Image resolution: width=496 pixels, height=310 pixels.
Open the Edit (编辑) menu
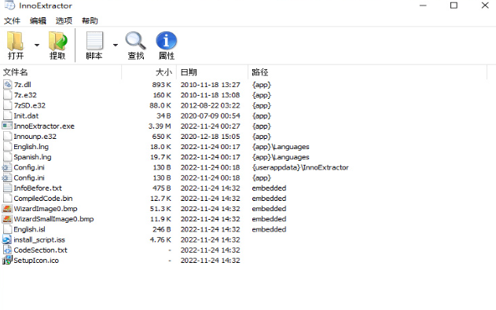[x=38, y=21]
